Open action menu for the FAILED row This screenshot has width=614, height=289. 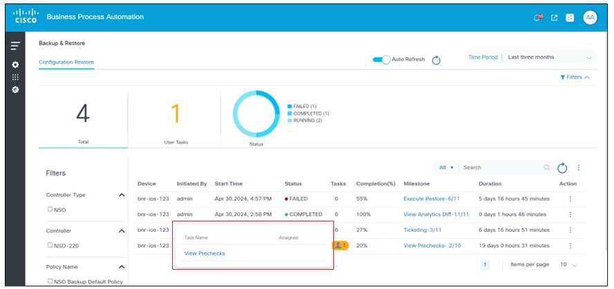tap(570, 199)
